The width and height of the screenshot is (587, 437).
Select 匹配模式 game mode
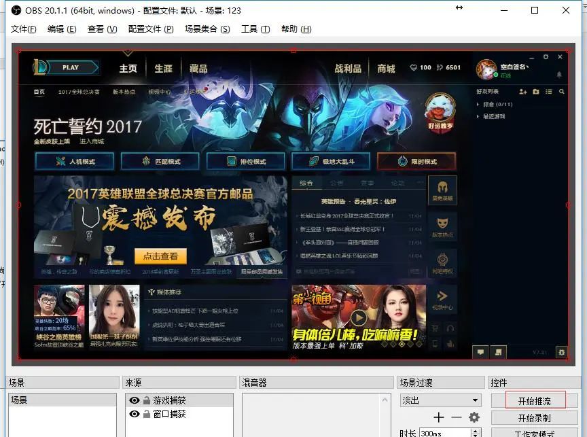tap(160, 161)
